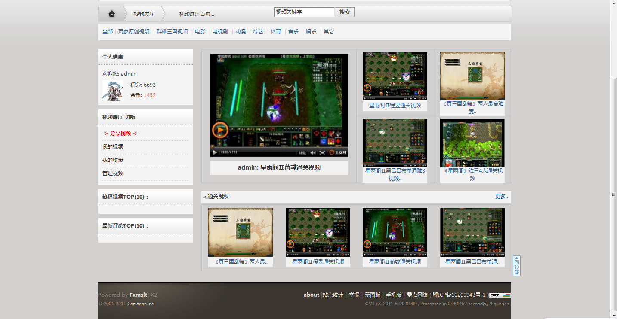Click the featured title admin: 星雨阁Ⅱ荀彧通关视频
The width and height of the screenshot is (617, 319).
(x=279, y=167)
